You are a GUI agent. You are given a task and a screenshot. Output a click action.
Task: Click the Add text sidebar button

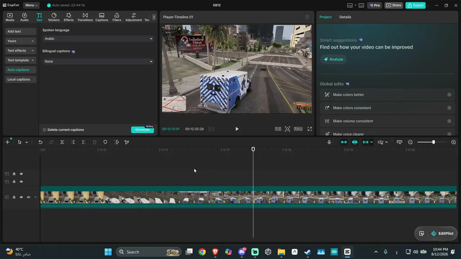click(x=21, y=31)
